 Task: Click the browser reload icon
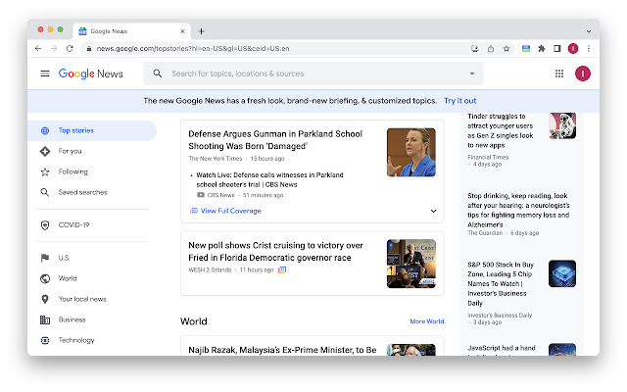[70, 48]
